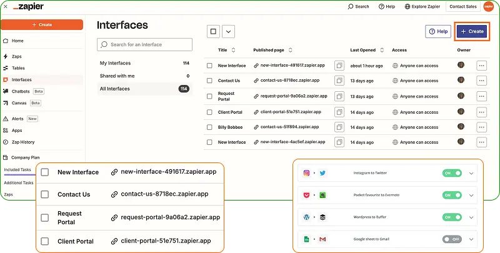Image resolution: width=500 pixels, height=253 pixels.
Task: Click the Contact Sales button
Action: (x=463, y=6)
